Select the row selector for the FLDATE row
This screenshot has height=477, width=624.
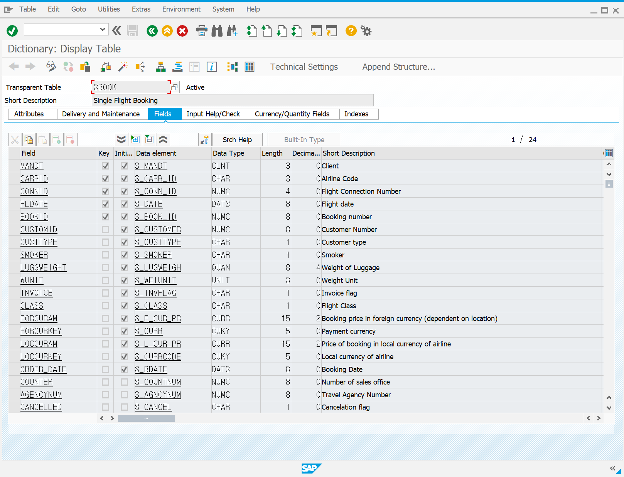pos(14,204)
